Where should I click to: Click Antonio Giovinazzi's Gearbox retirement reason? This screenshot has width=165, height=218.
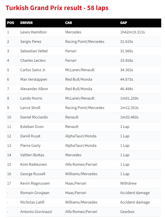point(127,212)
